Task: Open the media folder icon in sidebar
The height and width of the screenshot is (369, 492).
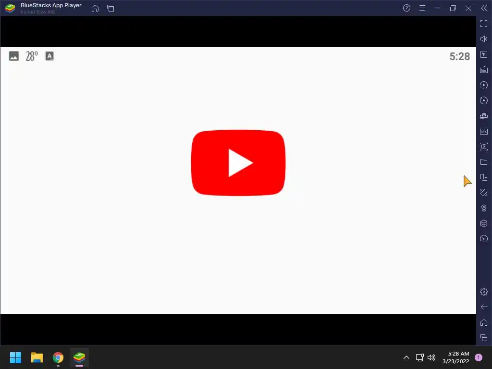Action: 484,162
